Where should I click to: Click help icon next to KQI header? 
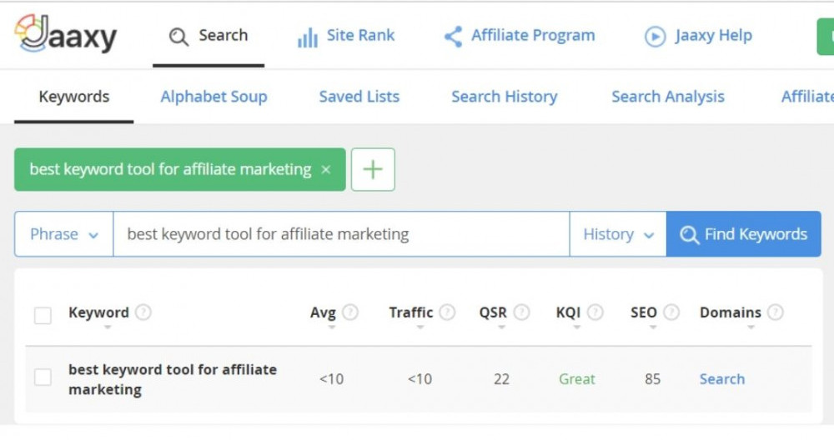(x=595, y=312)
